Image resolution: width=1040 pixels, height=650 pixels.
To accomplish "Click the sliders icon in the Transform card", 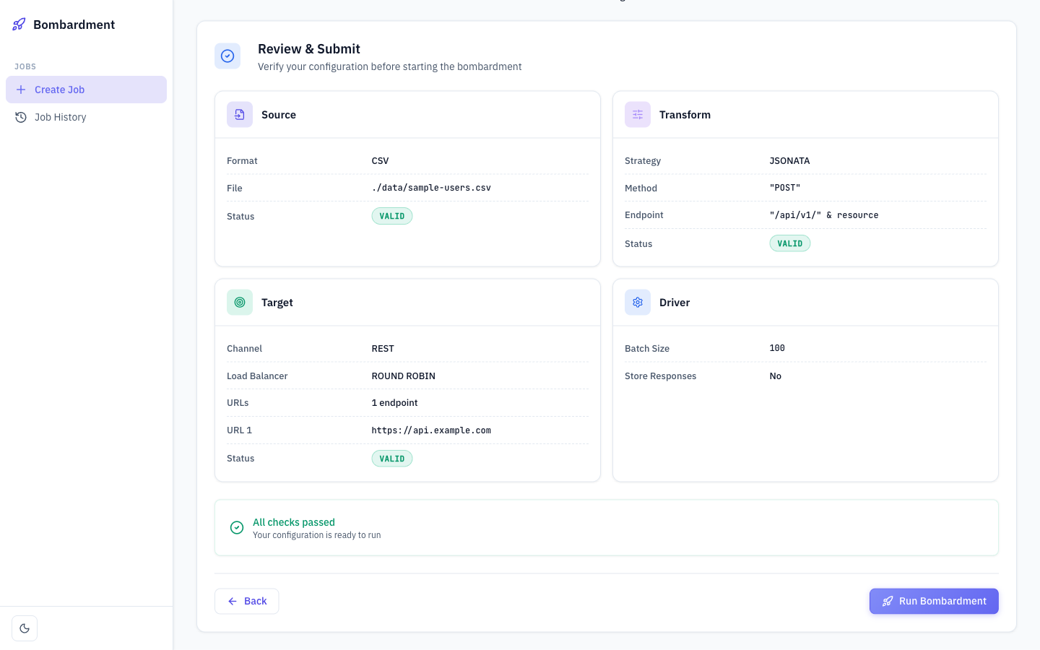I will (637, 114).
